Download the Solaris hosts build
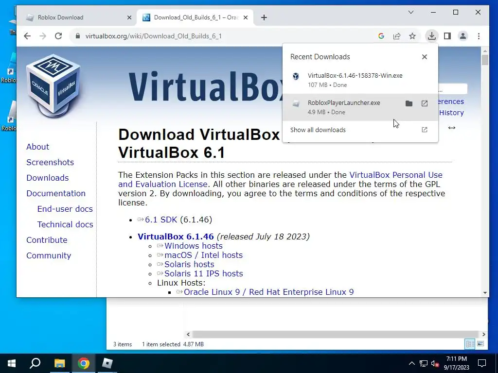 [x=189, y=264]
